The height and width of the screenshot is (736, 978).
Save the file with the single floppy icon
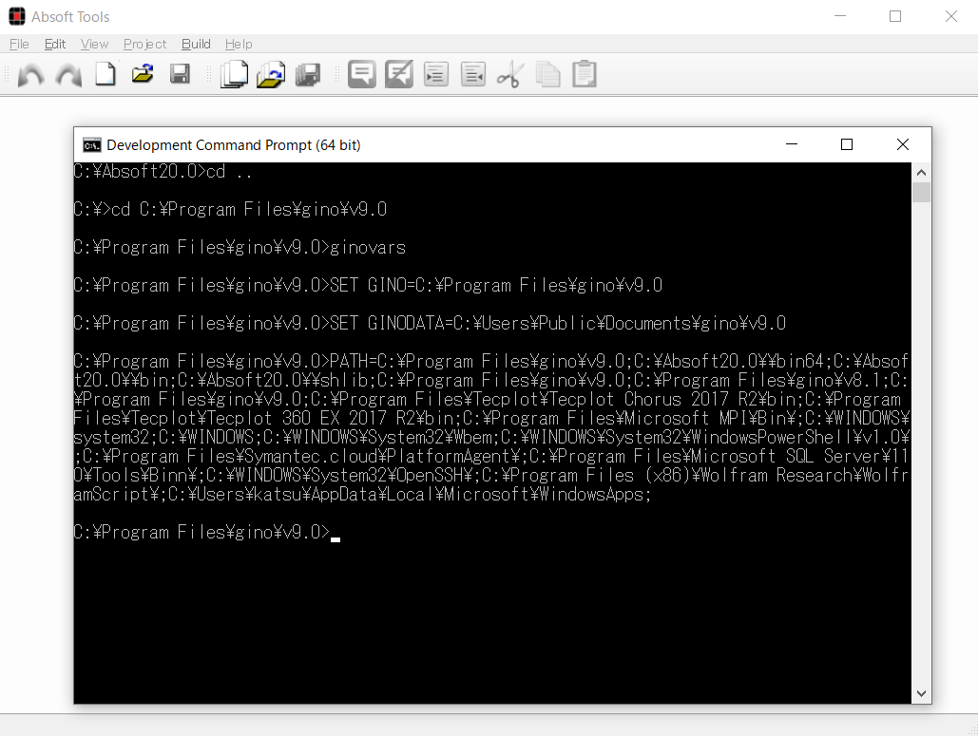[x=180, y=74]
